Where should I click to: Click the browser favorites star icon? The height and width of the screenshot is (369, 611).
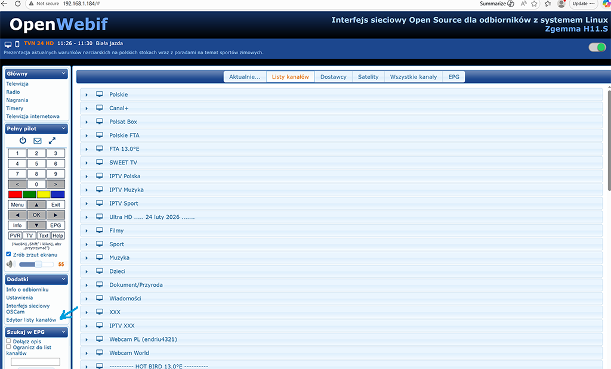[533, 4]
